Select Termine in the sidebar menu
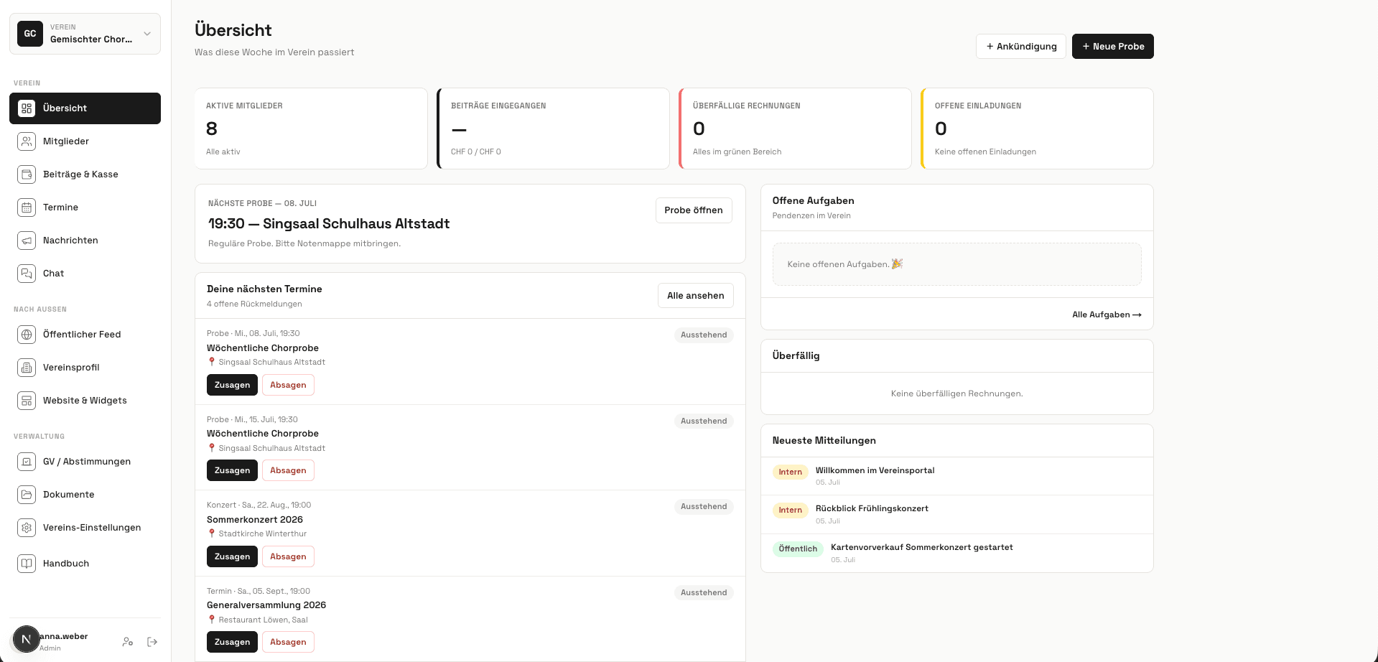This screenshot has width=1378, height=662. (x=85, y=208)
